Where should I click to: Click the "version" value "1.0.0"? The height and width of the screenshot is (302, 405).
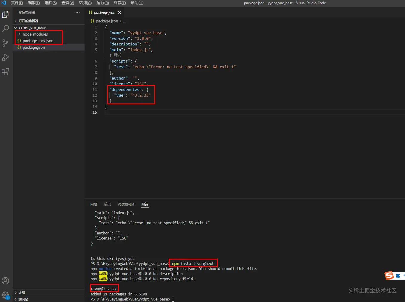143,38
